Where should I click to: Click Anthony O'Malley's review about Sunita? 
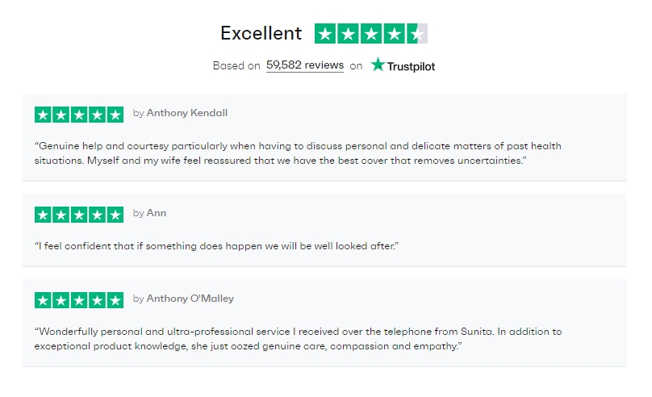298,339
